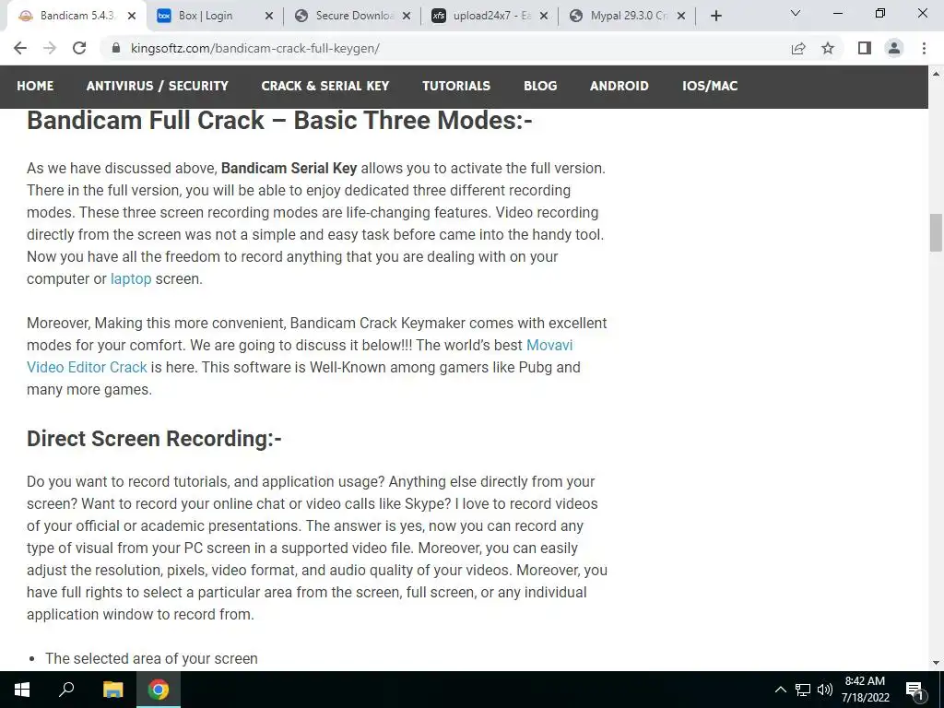Click the bold 'Bandicam Serial Key' text
Image resolution: width=944 pixels, height=708 pixels.
point(289,169)
